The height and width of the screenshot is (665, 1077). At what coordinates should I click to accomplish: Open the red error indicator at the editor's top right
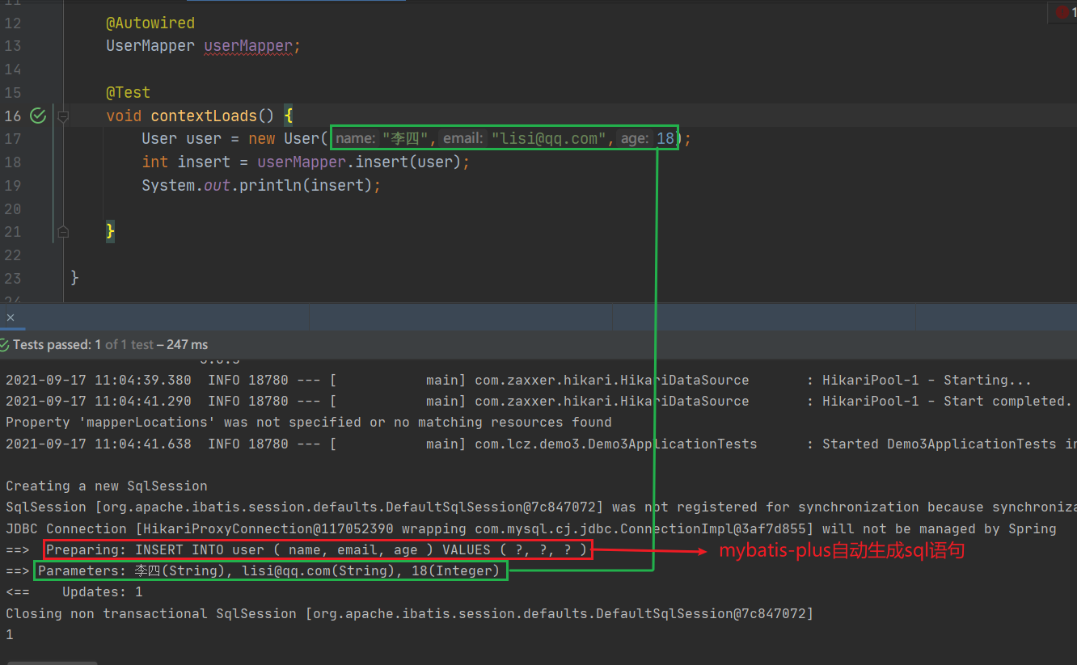[x=1064, y=12]
